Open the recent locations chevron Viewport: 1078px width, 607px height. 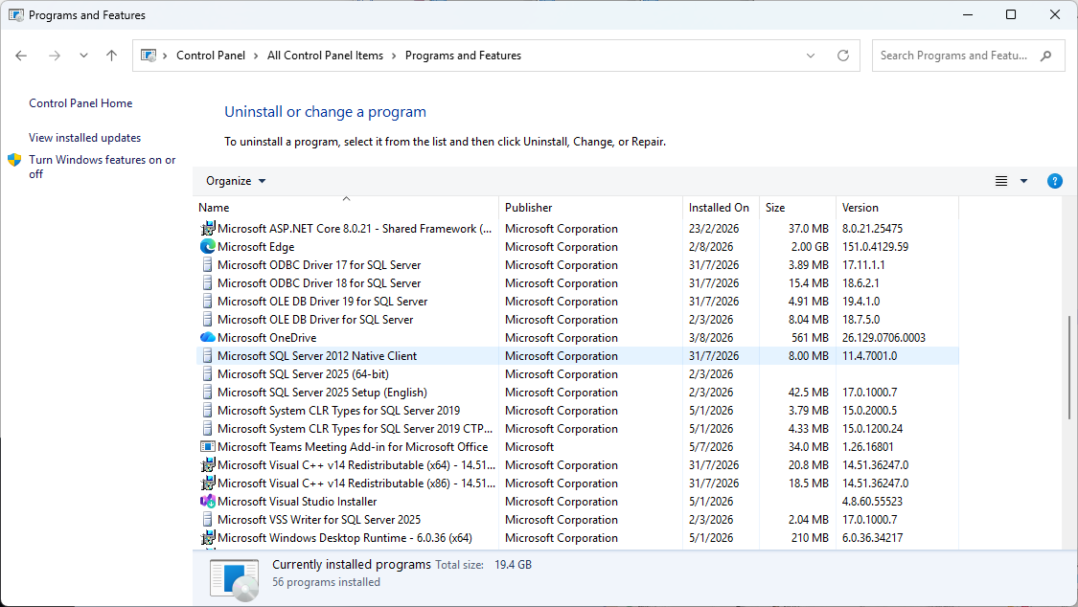pos(83,56)
